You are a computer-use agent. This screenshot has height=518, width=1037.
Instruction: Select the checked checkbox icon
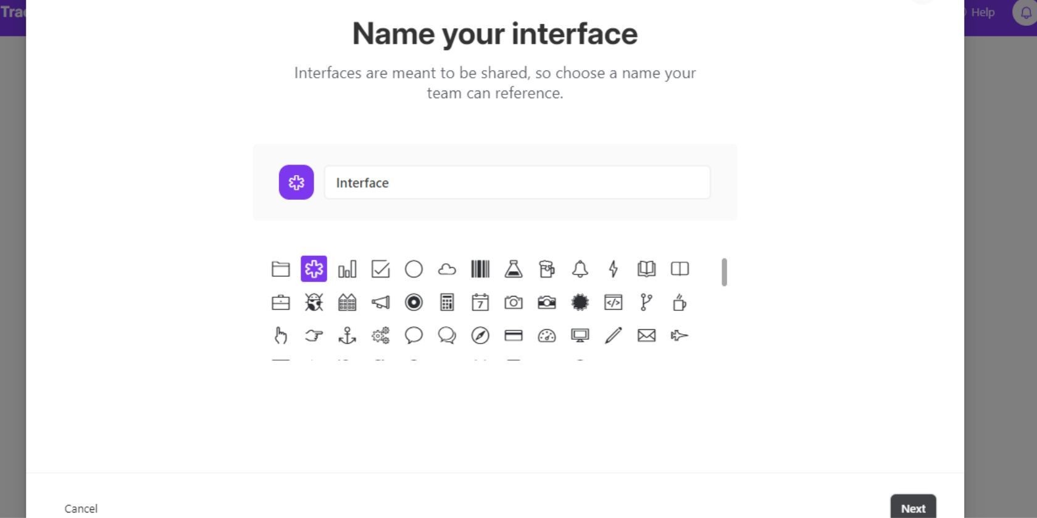click(381, 269)
